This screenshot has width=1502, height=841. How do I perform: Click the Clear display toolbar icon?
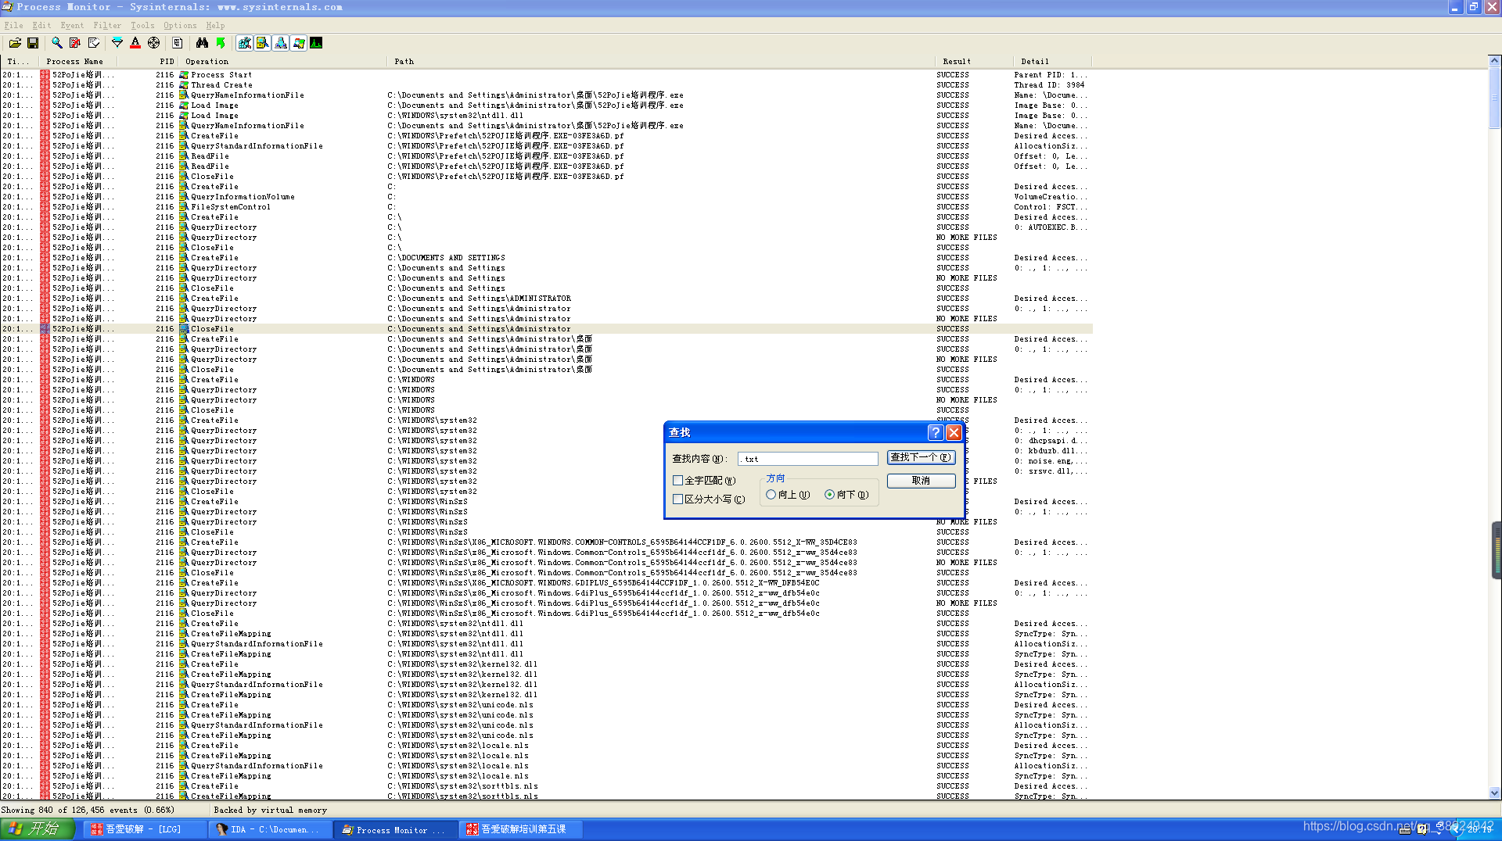[x=94, y=43]
